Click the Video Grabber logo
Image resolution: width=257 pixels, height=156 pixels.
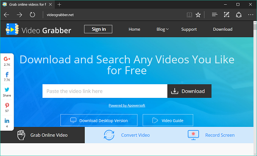point(39,29)
